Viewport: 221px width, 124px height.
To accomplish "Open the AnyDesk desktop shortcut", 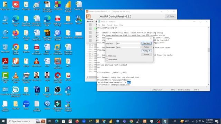I will tap(16, 6).
